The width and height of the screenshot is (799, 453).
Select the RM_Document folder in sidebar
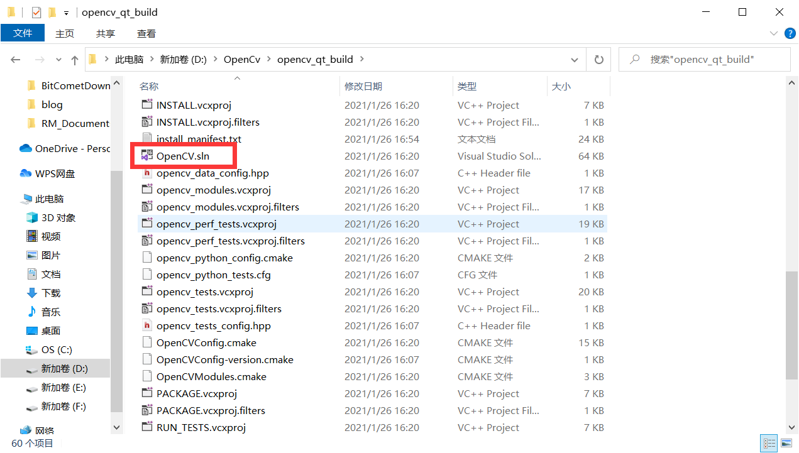tap(68, 123)
